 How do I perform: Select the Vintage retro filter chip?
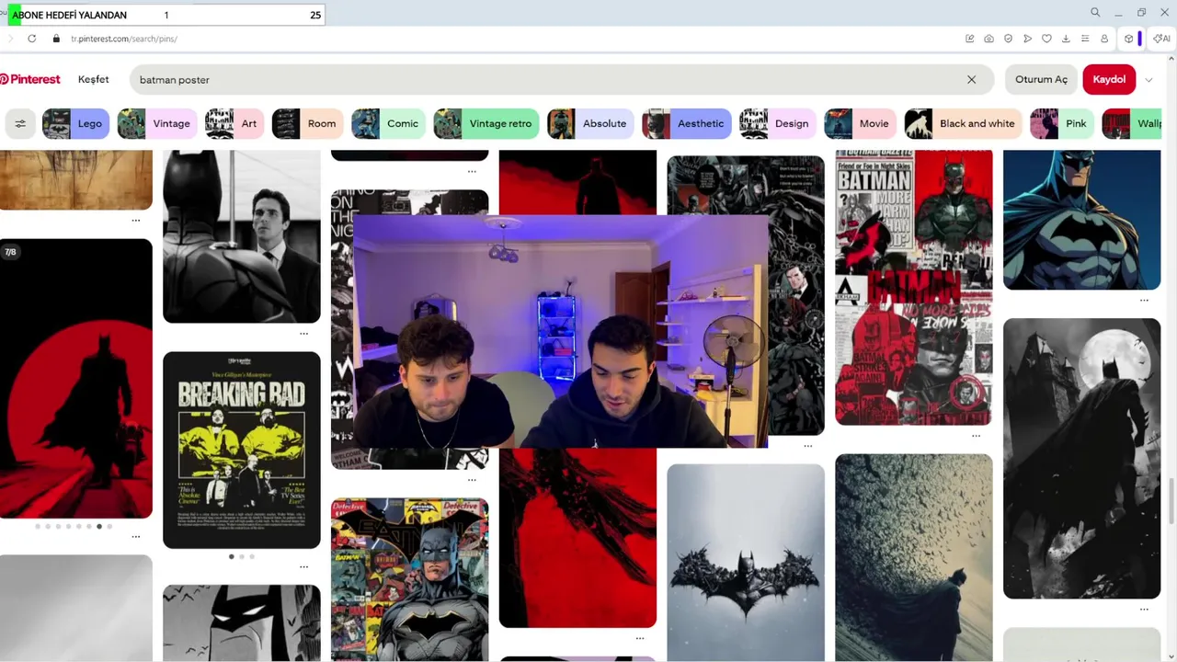486,123
